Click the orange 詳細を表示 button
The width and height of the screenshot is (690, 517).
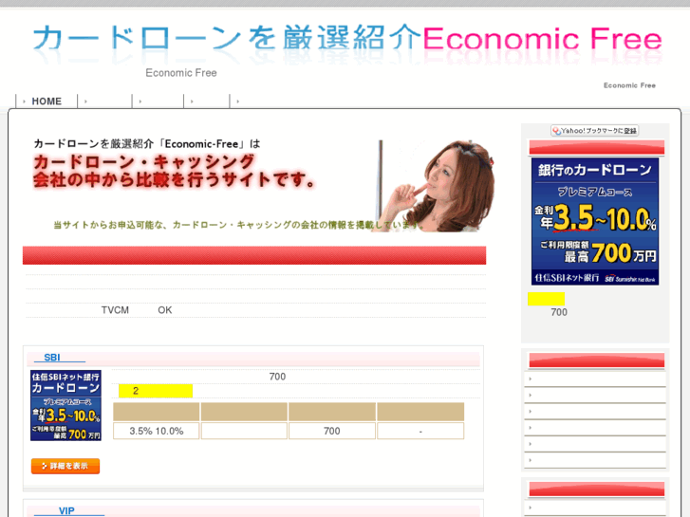[x=65, y=466]
